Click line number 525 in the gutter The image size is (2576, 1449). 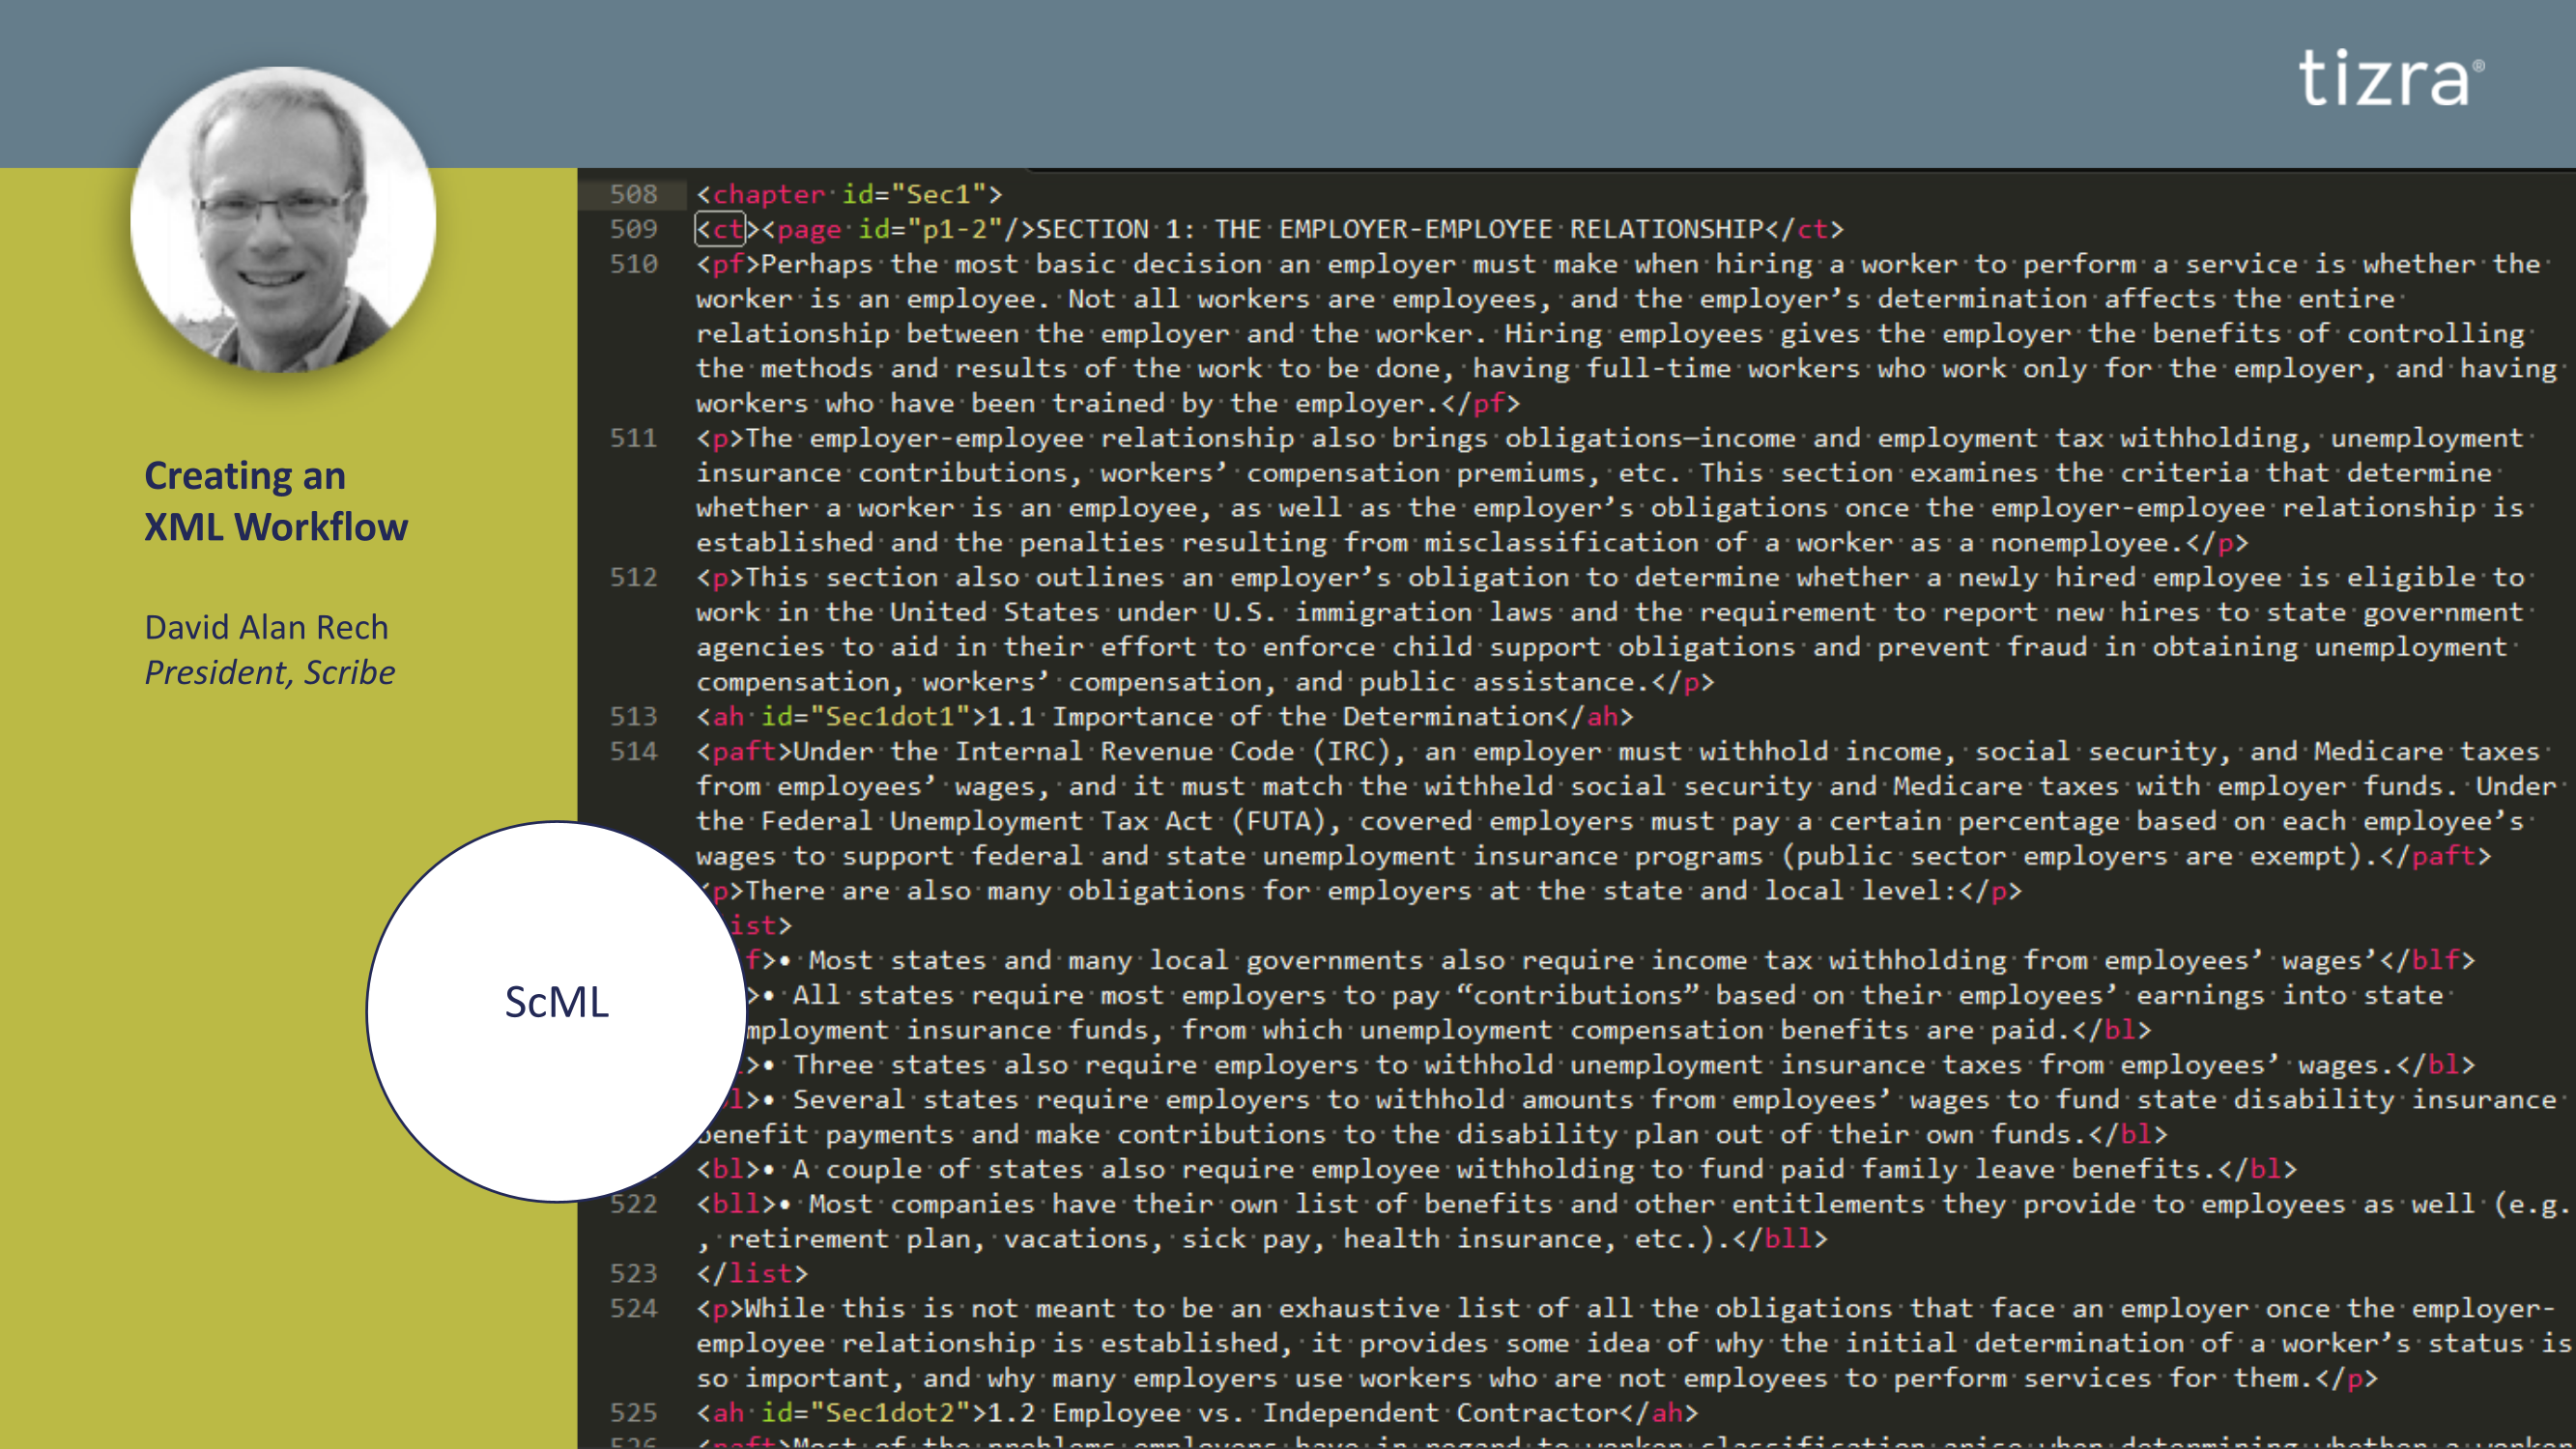pos(633,1413)
